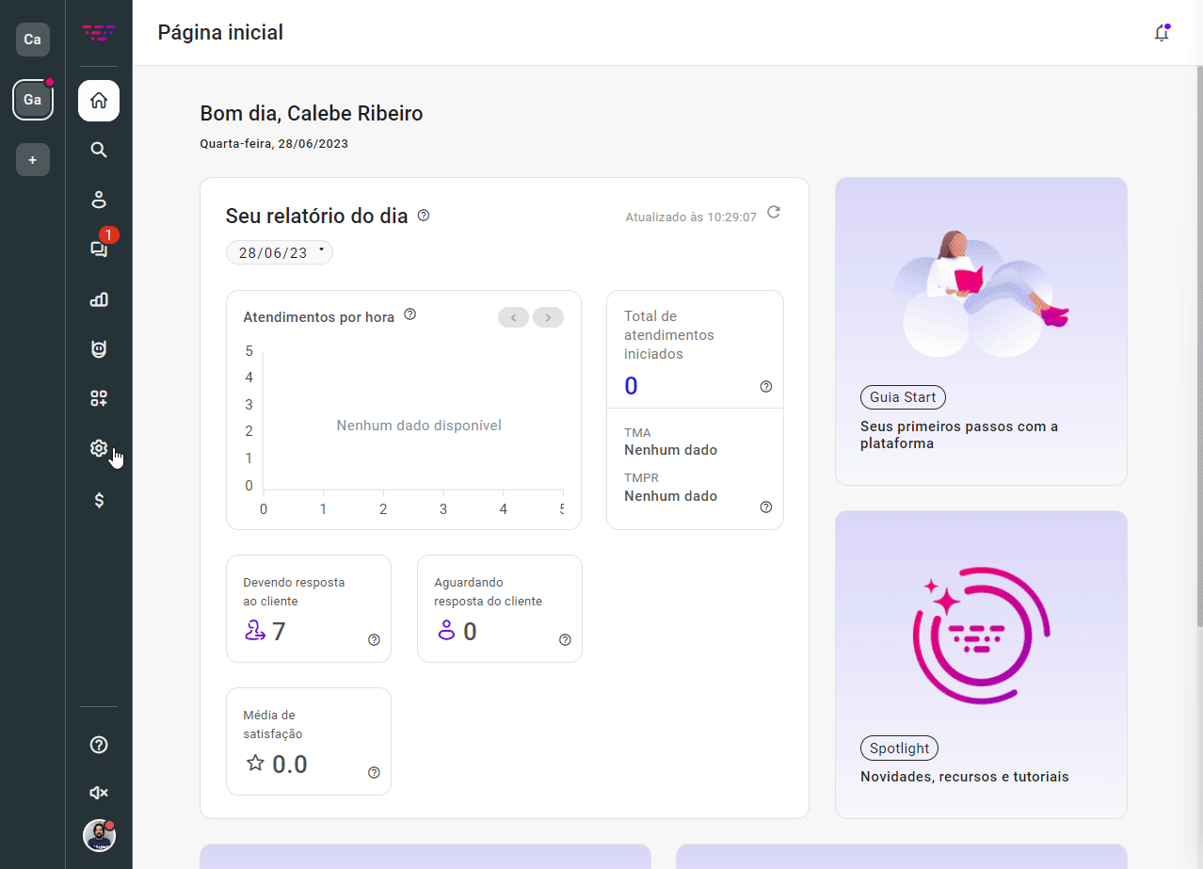The image size is (1203, 869).
Task: Click the total atendimentos iniciados value 0
Action: click(x=631, y=385)
